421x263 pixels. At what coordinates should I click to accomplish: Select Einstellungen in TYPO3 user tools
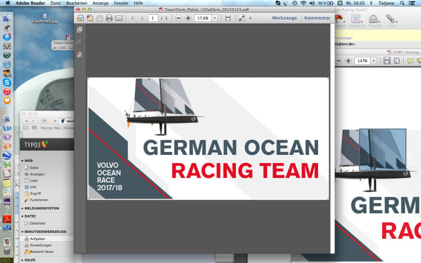click(x=38, y=245)
